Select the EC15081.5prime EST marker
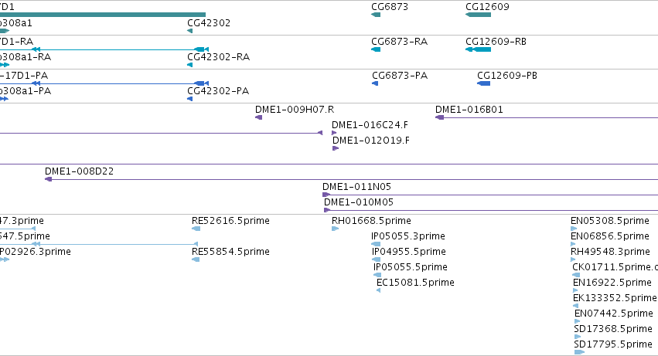The width and height of the screenshot is (658, 356). tap(379, 290)
